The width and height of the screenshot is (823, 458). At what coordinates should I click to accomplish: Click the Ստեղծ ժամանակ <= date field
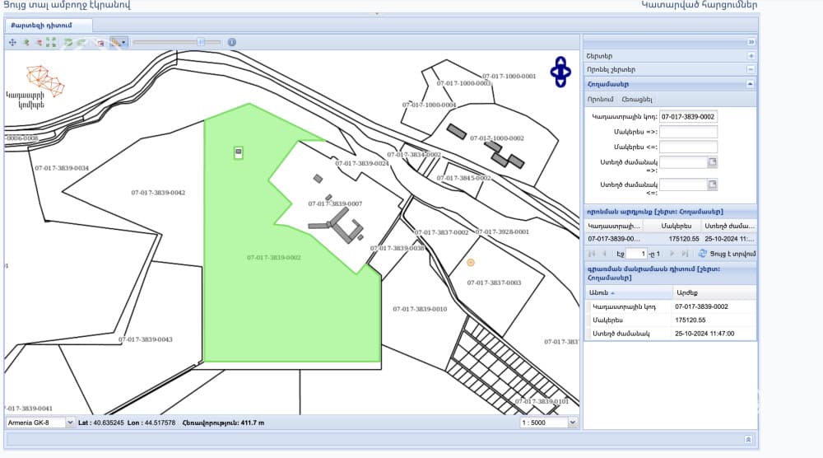(x=683, y=185)
